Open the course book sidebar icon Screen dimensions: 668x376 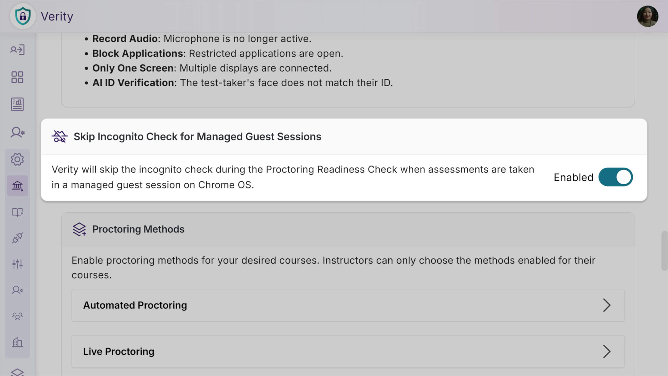tap(17, 212)
